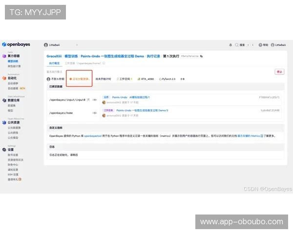
Task: Open 高性能计算 in the sidebar
Action: [x=14, y=66]
